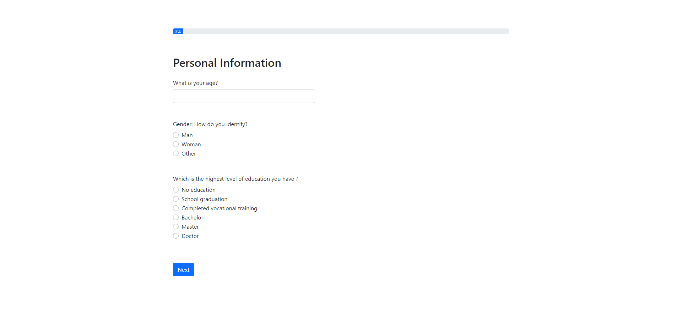The height and width of the screenshot is (331, 682).
Task: Click the "What is your age?" label
Action: coord(195,83)
